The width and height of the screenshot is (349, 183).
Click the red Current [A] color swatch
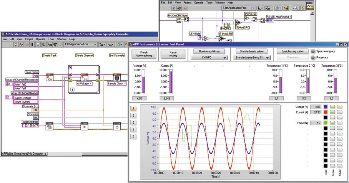[x=326, y=112]
